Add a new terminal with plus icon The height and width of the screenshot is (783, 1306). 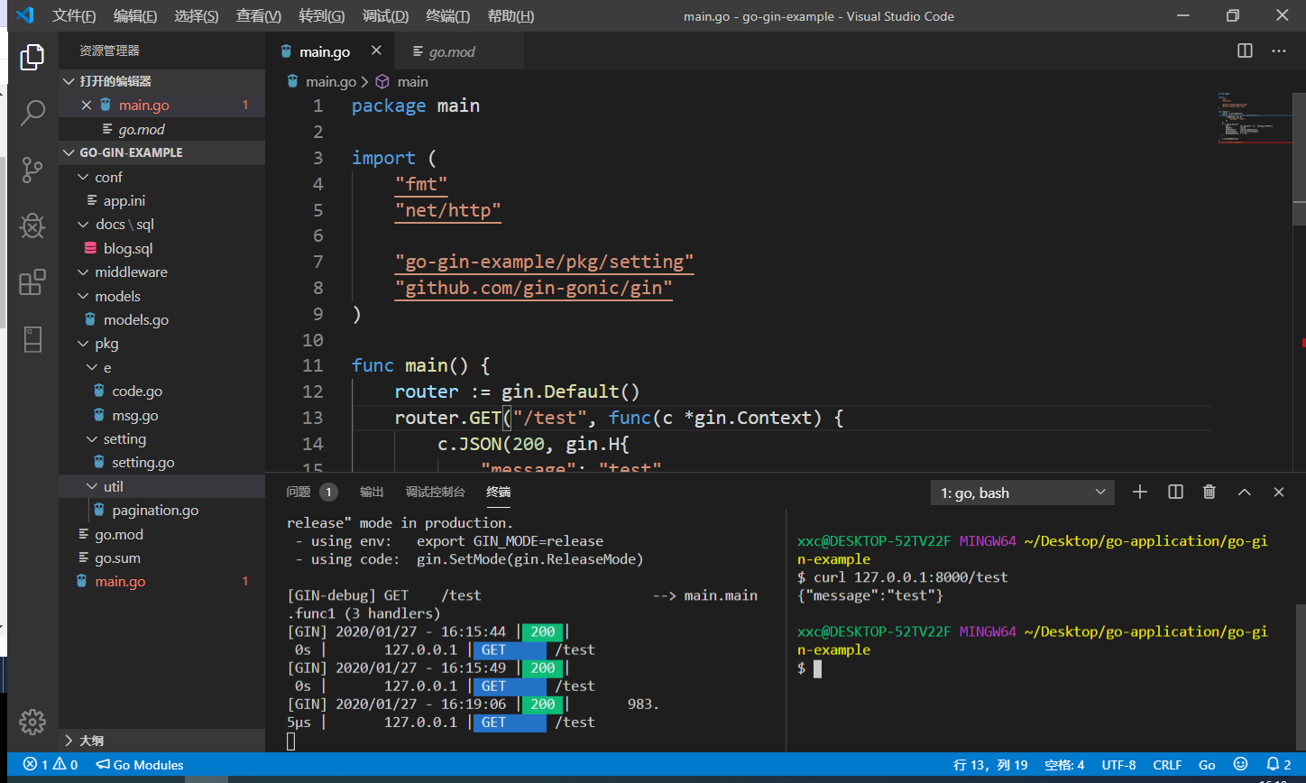1140,492
